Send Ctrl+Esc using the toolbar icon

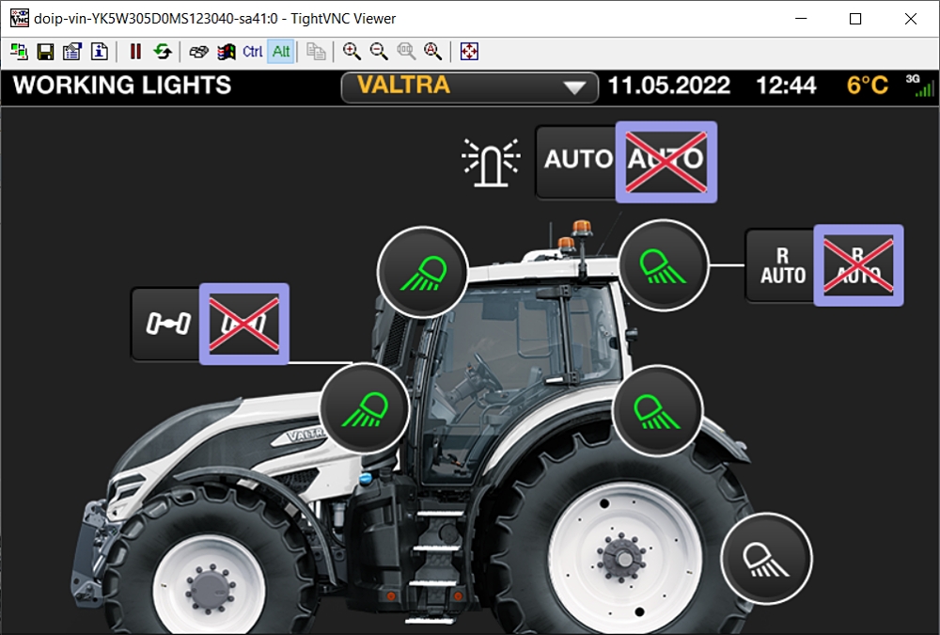point(226,52)
